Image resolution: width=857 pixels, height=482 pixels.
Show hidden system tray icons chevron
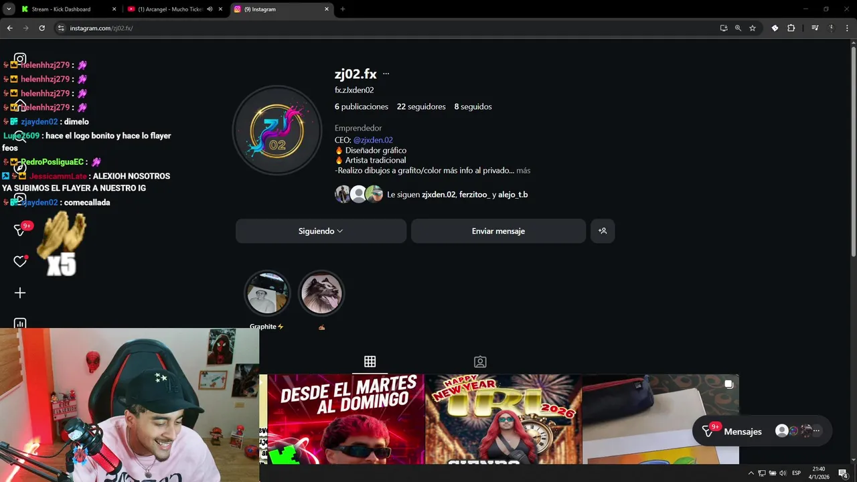point(751,473)
